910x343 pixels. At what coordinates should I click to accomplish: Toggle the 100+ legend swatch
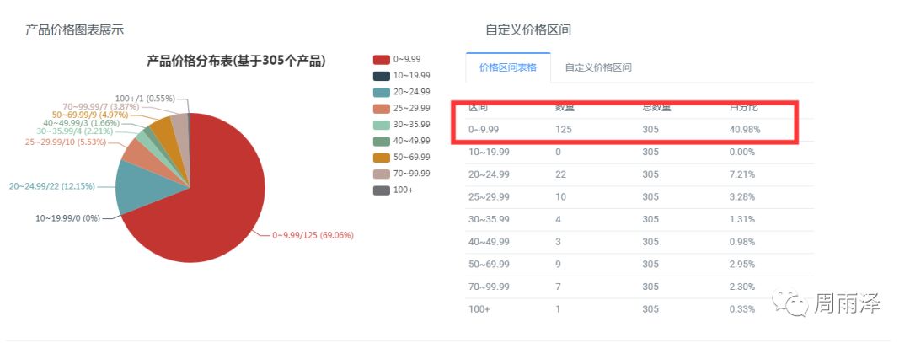coord(381,190)
